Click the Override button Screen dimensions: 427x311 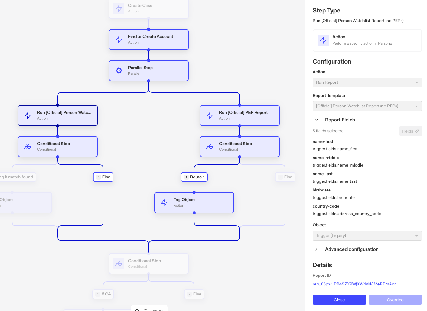(x=395, y=300)
